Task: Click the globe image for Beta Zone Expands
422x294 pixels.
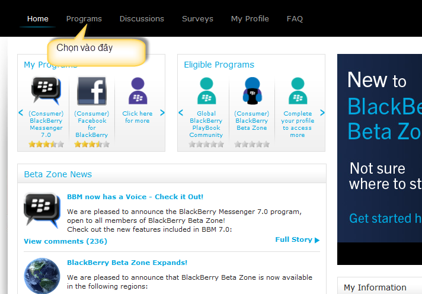Action: coord(42,276)
